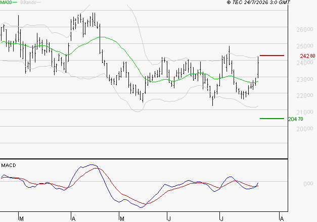The height and width of the screenshot is (222, 317).
Task: Click the 26000 price axis label
Action: [x=305, y=30]
